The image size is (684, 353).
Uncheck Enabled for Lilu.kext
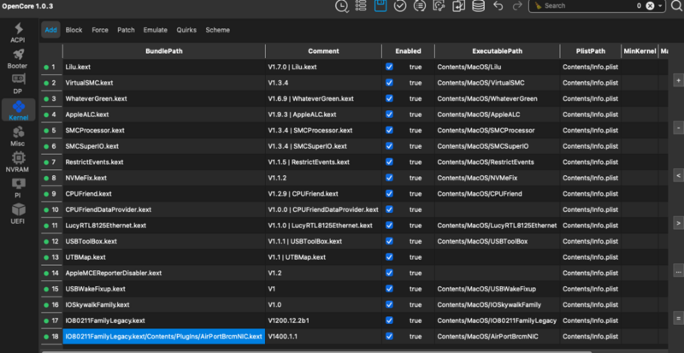389,67
